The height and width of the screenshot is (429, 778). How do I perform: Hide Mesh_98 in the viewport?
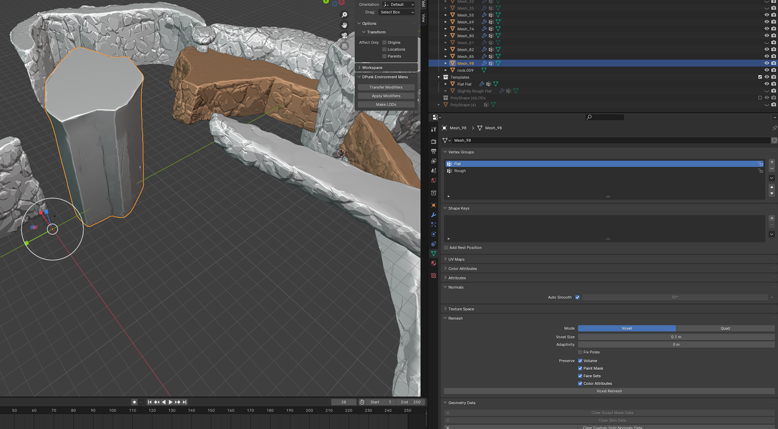(767, 63)
